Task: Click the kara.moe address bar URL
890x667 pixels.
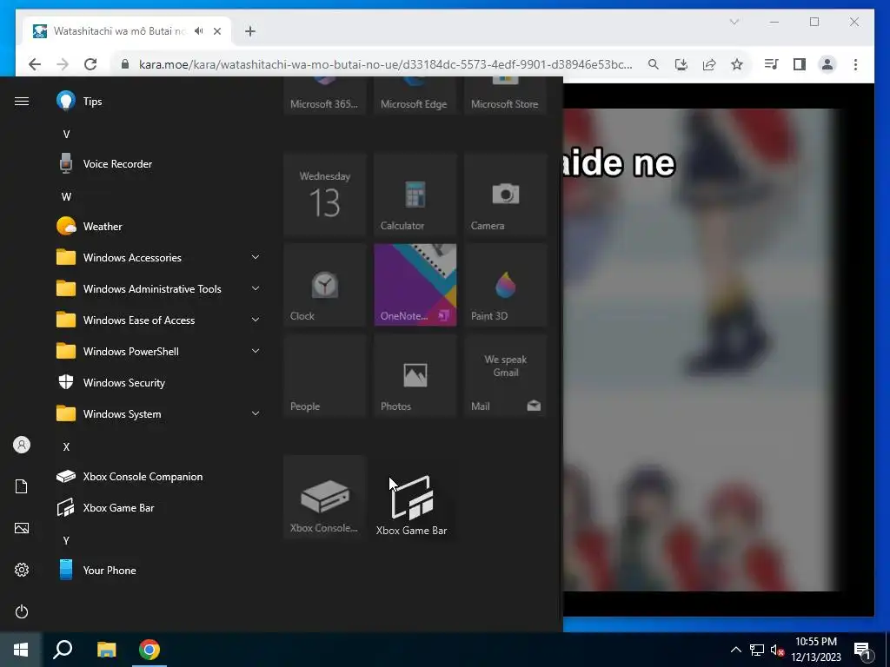Action: click(385, 64)
